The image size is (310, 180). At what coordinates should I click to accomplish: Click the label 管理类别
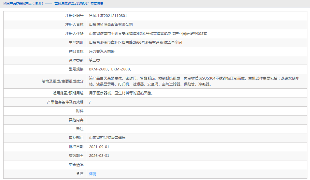76,60
